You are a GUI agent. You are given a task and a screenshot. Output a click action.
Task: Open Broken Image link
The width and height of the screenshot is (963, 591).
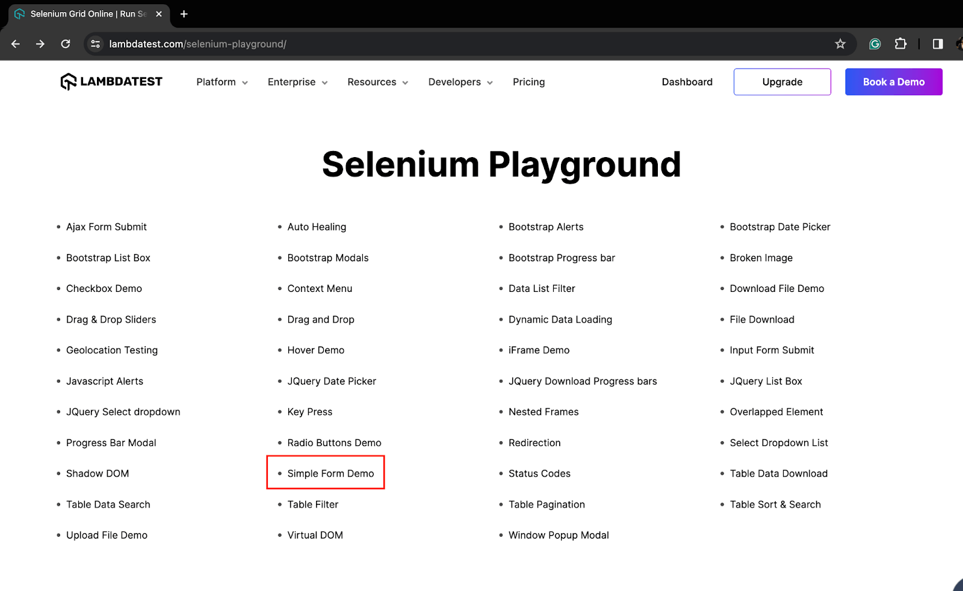pyautogui.click(x=761, y=258)
